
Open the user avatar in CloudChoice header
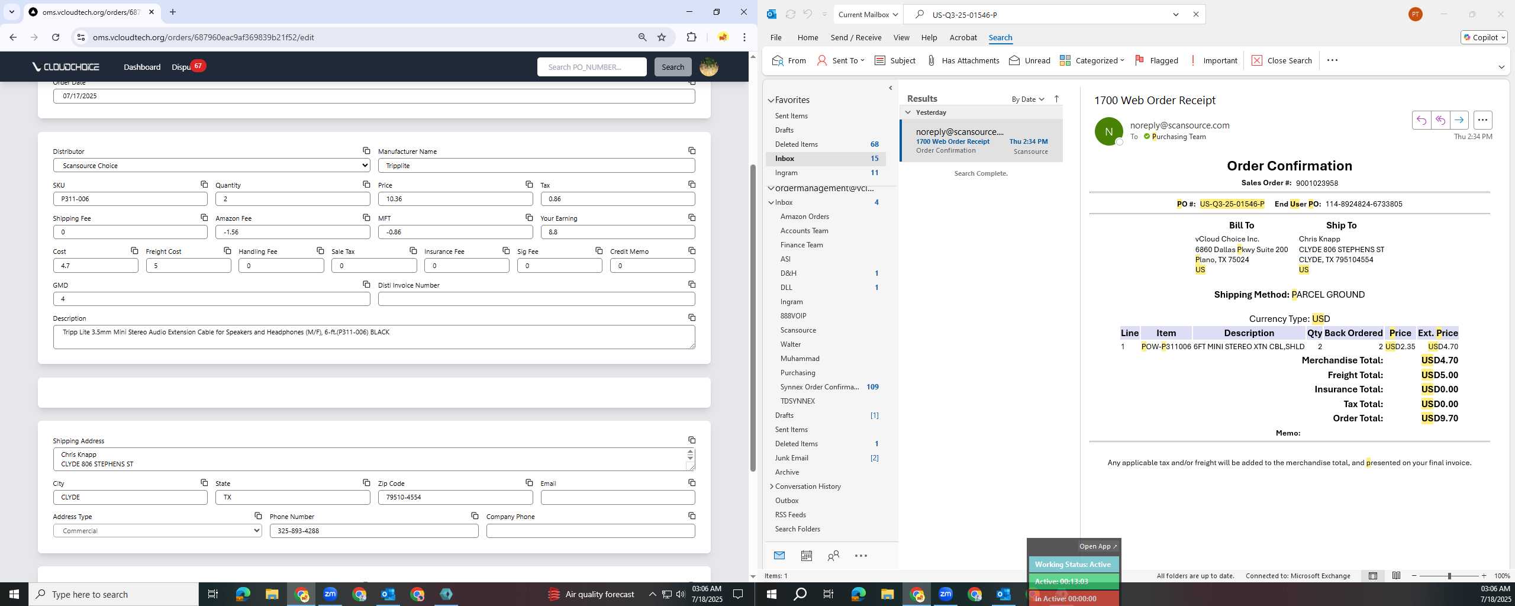tap(709, 67)
